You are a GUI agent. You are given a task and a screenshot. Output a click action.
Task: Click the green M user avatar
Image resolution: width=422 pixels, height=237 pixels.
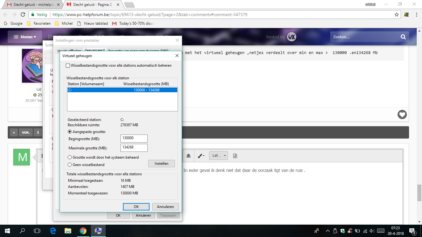22,157
